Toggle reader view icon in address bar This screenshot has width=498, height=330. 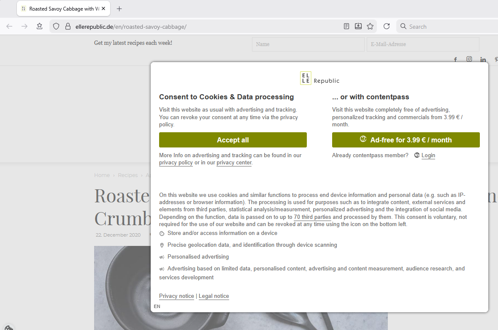click(346, 26)
